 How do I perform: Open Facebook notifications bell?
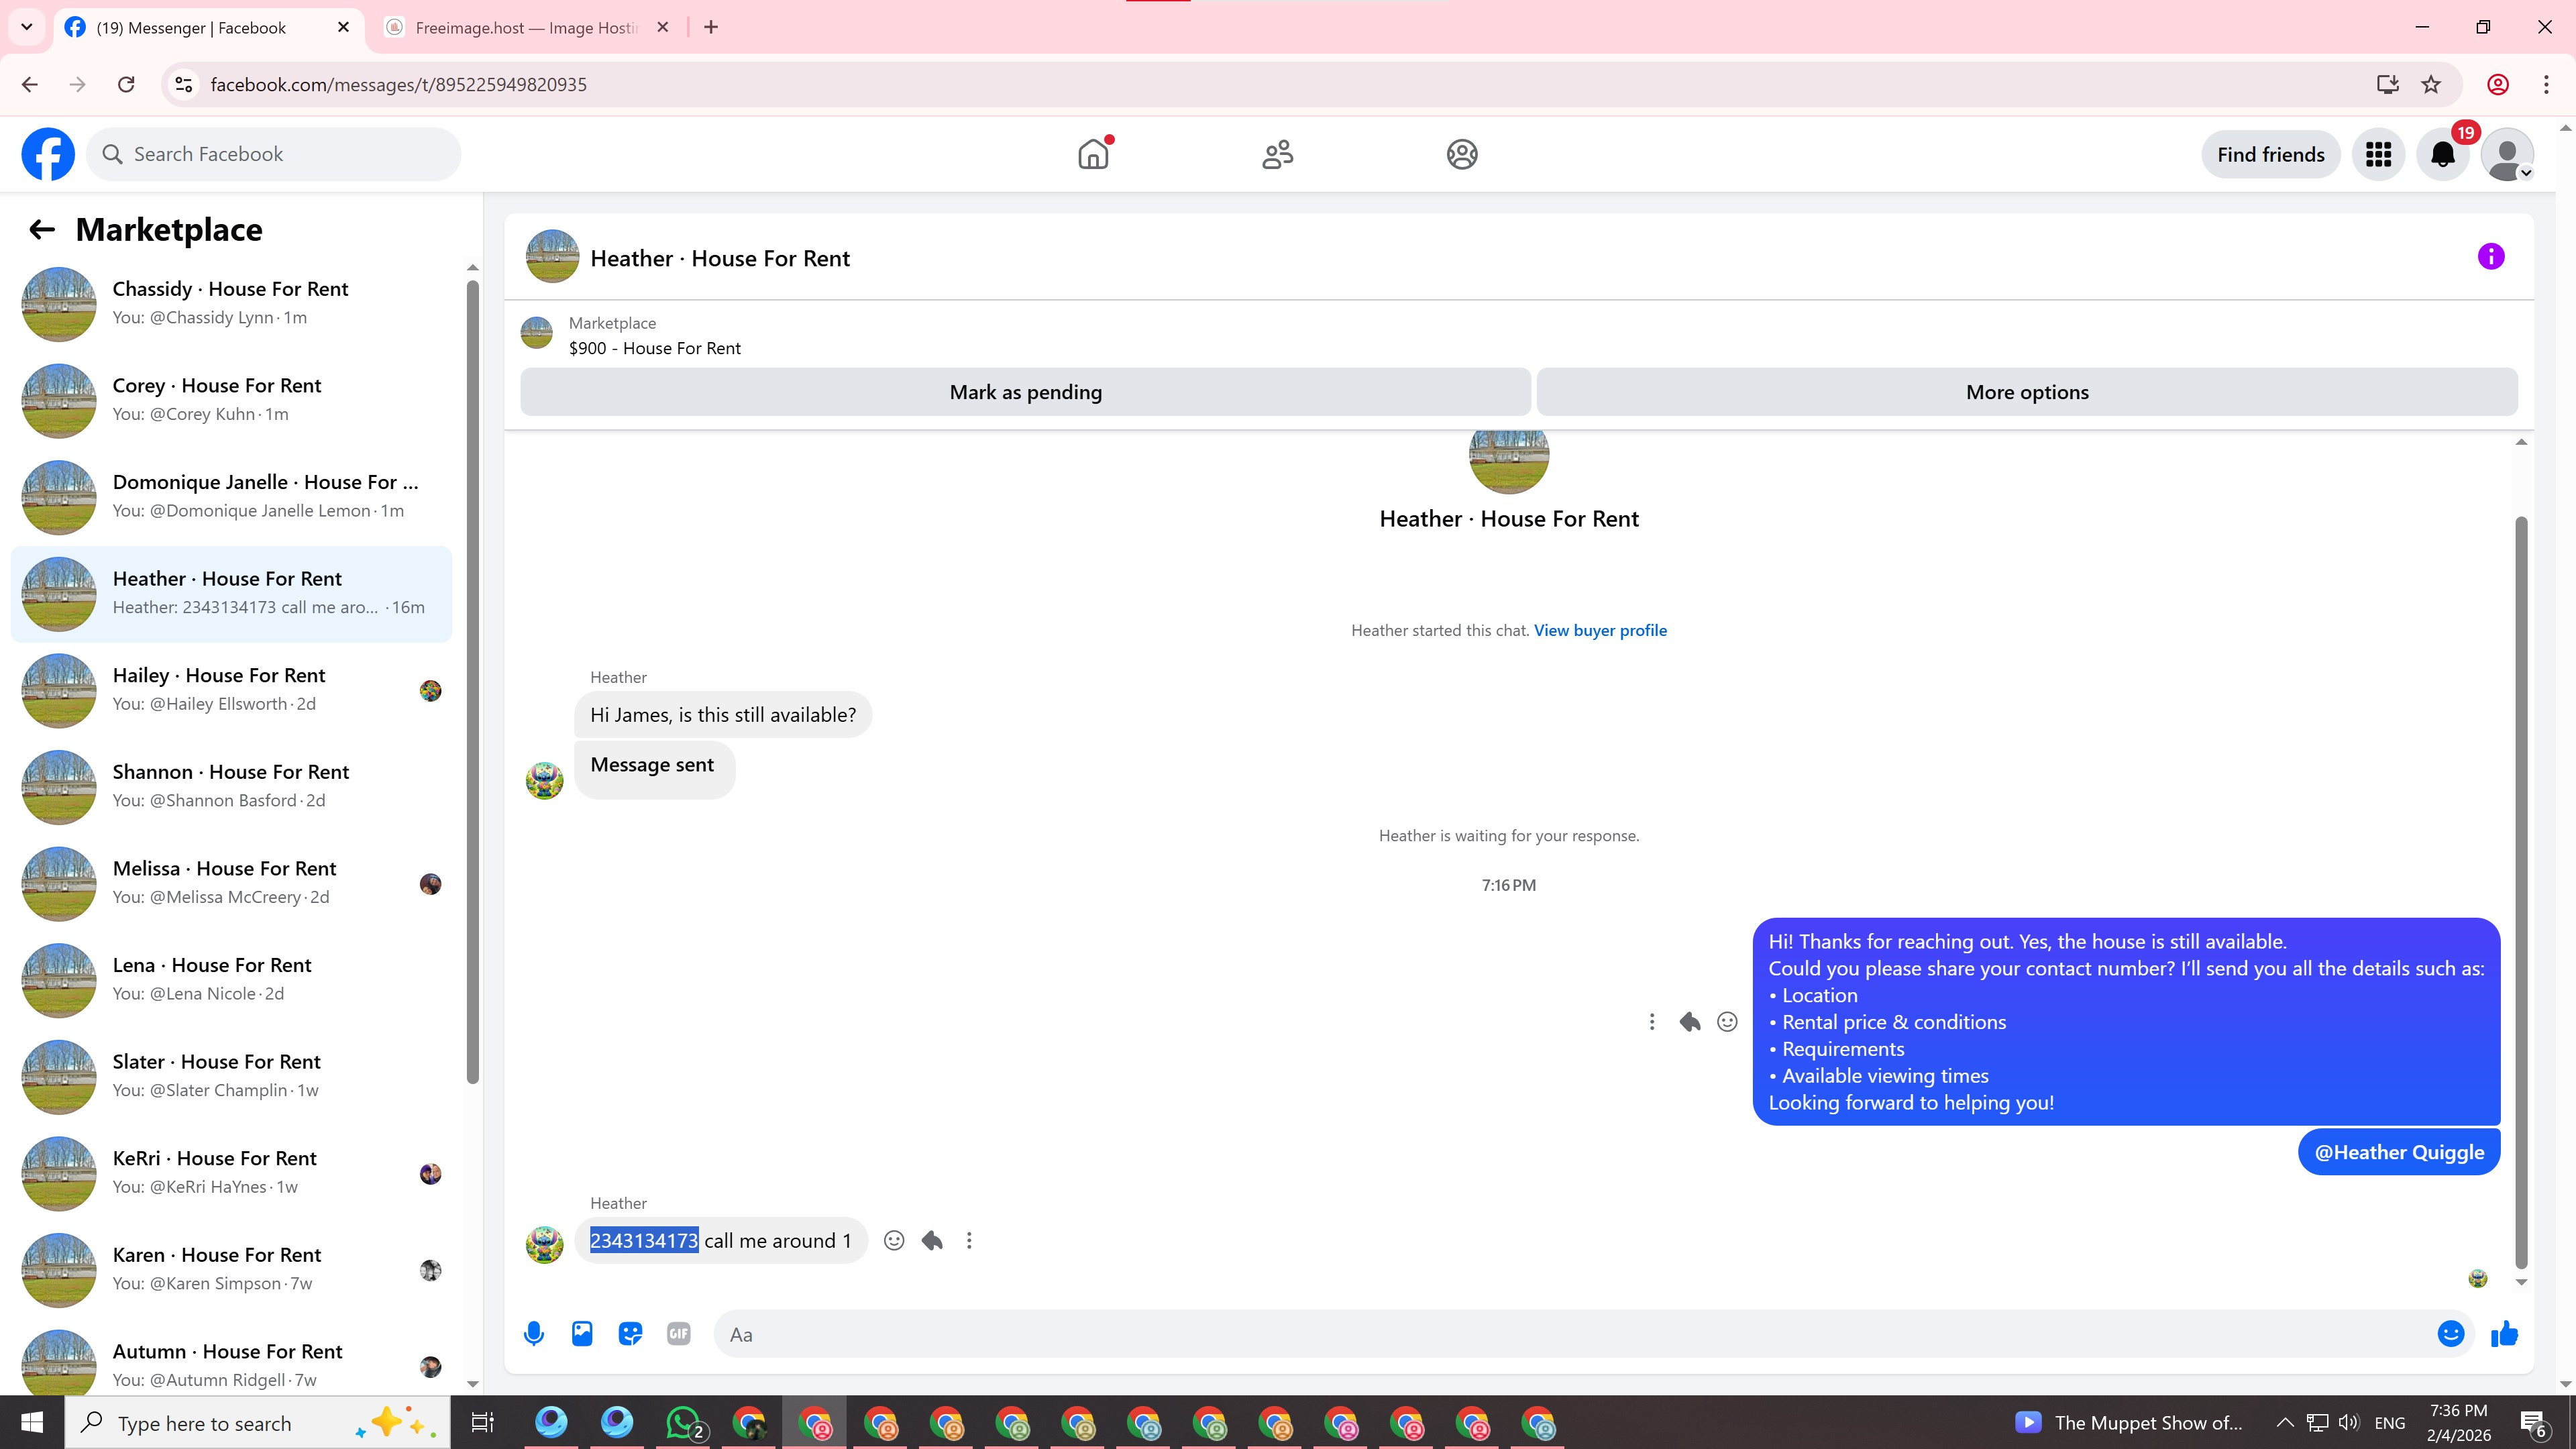pyautogui.click(x=2442, y=154)
